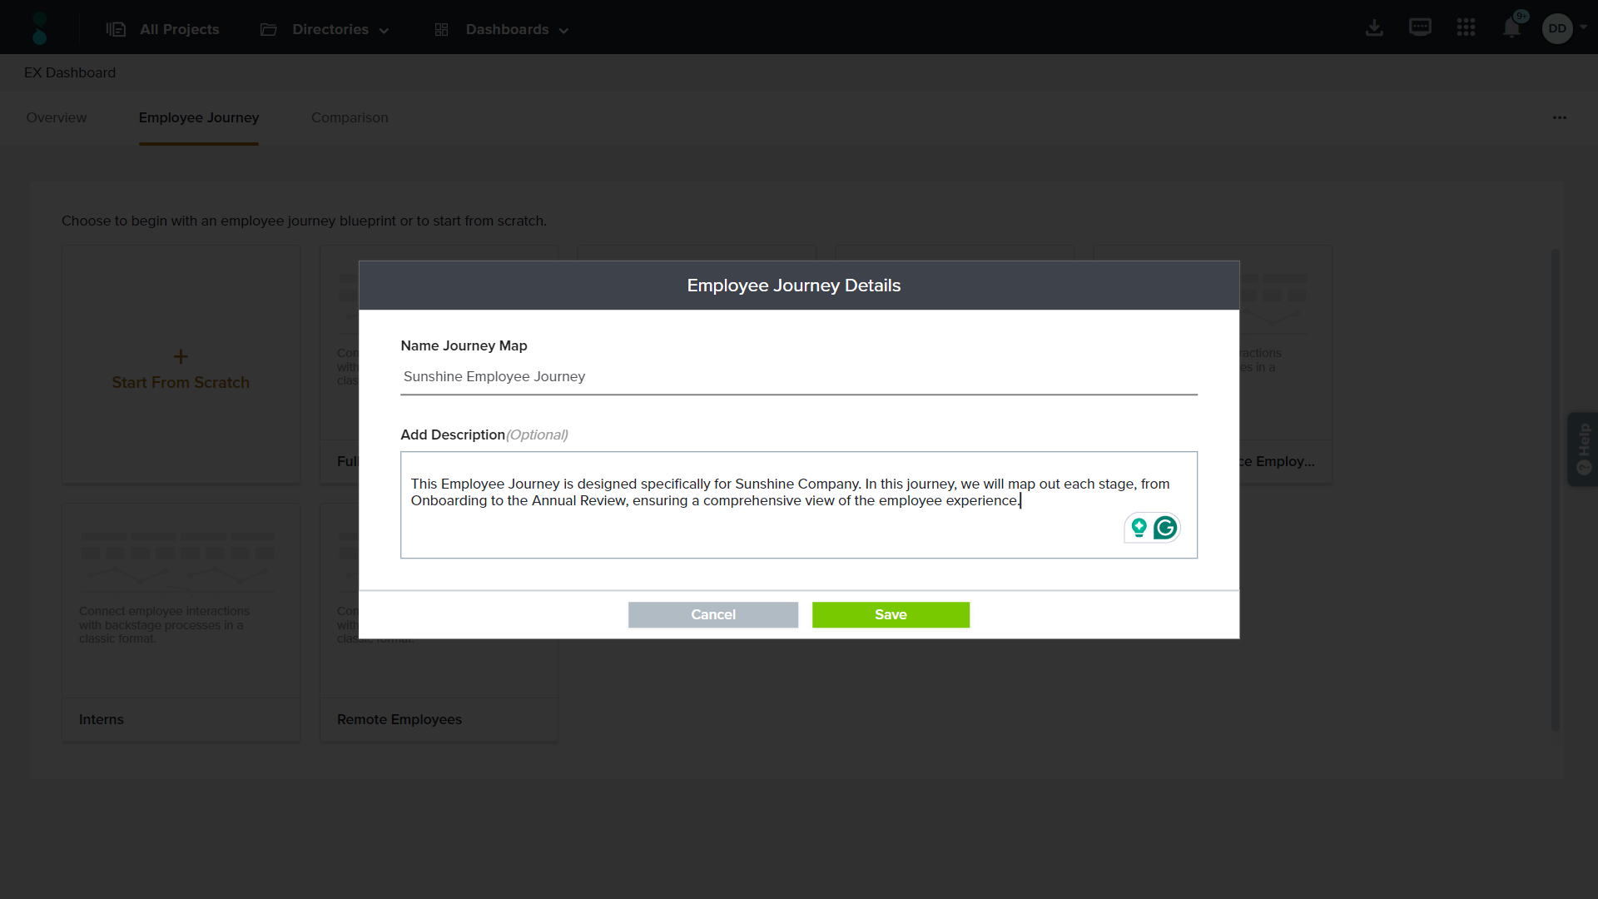Open the Help side tab
The height and width of the screenshot is (899, 1598).
point(1583,449)
